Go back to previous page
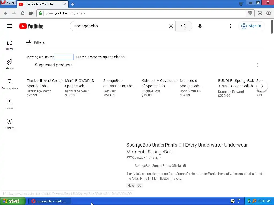Screen dimensions: 274x205 [x=6, y=13]
